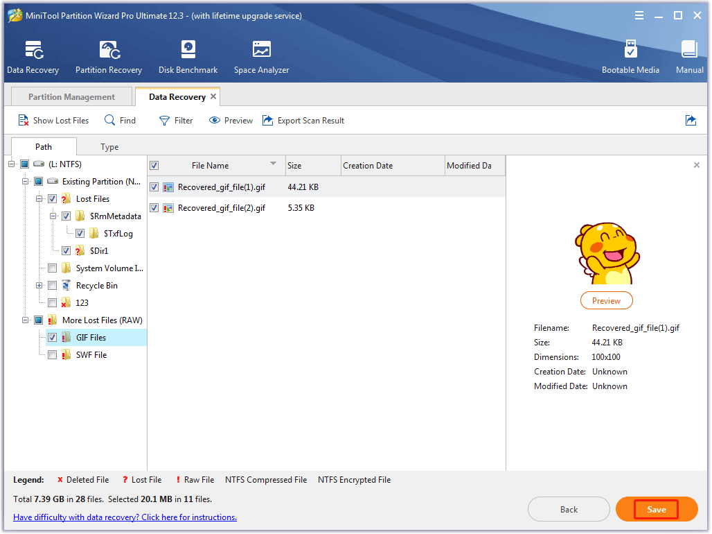Click the Preview button under the GIF thumbnail
The width and height of the screenshot is (712, 534).
pyautogui.click(x=606, y=300)
